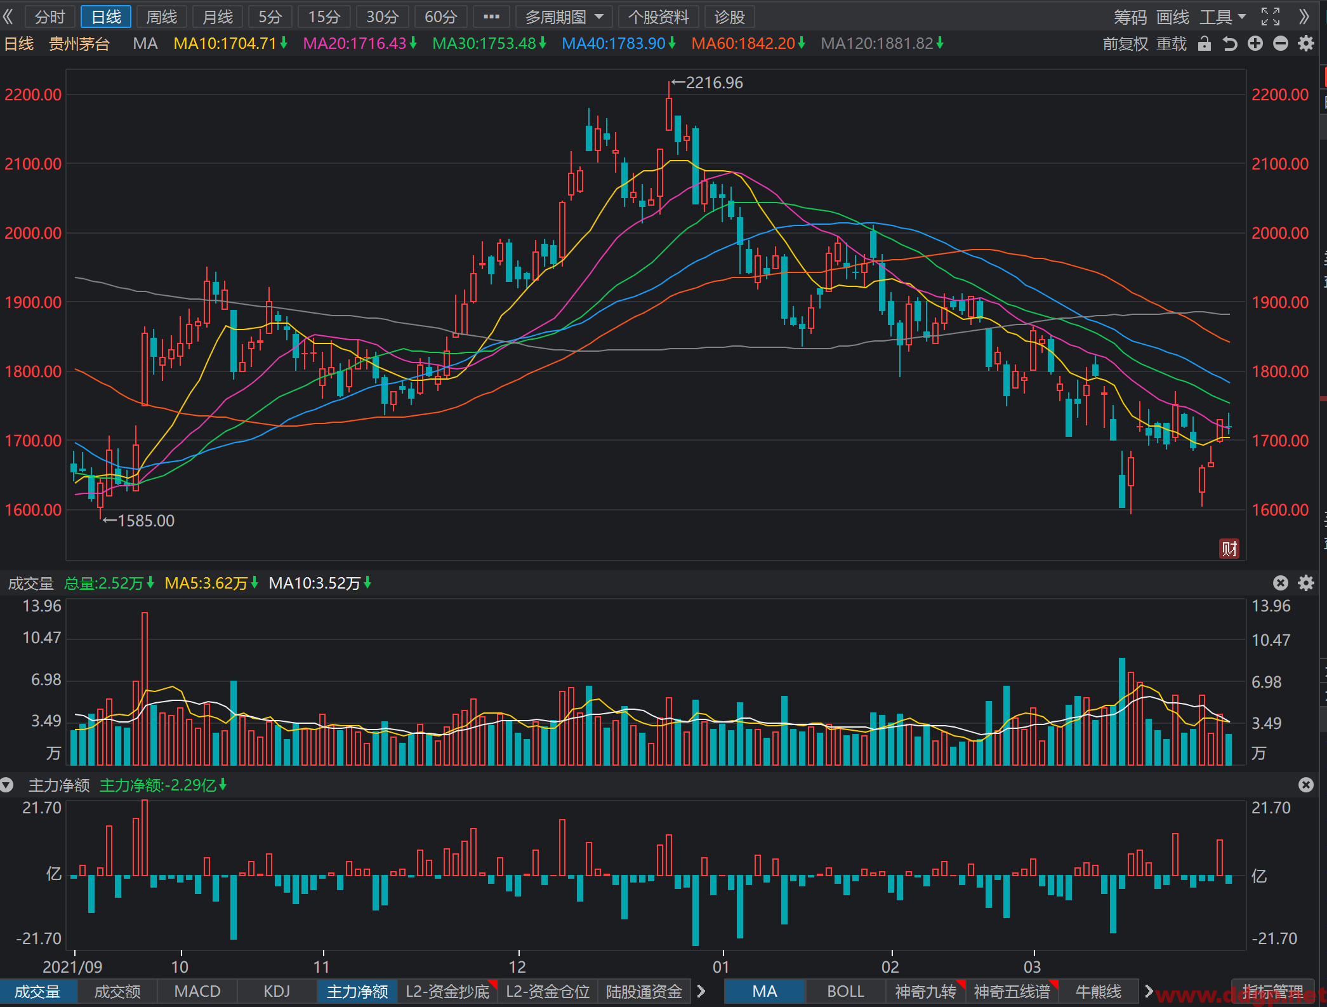Viewport: 1327px width, 1007px height.
Task: Click MA120 value legend
Action: pos(882,44)
